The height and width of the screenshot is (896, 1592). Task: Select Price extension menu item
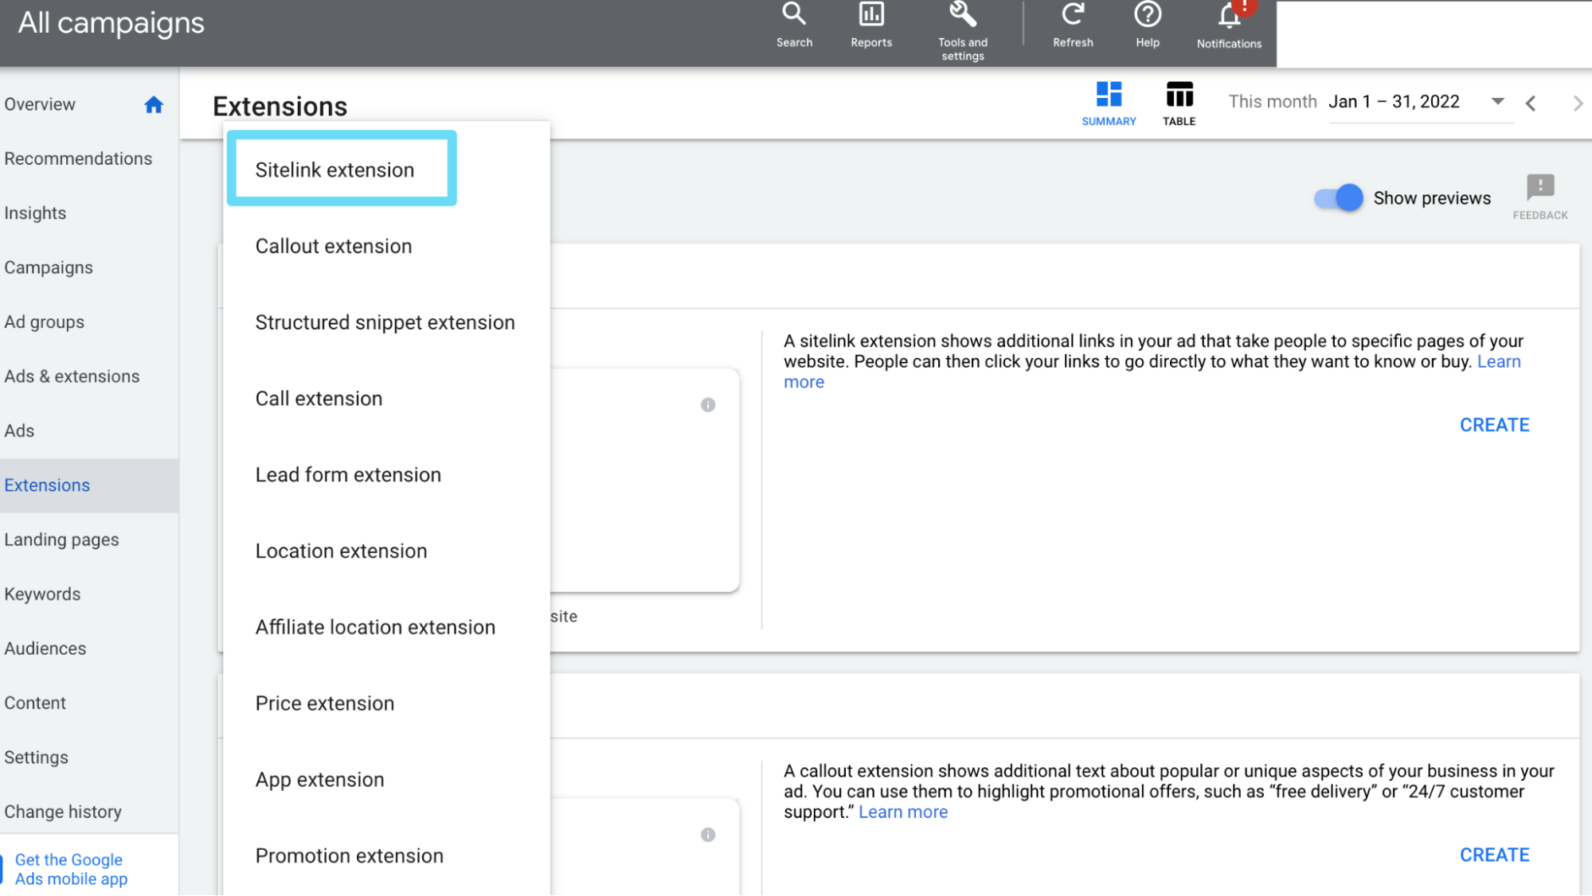click(386, 703)
